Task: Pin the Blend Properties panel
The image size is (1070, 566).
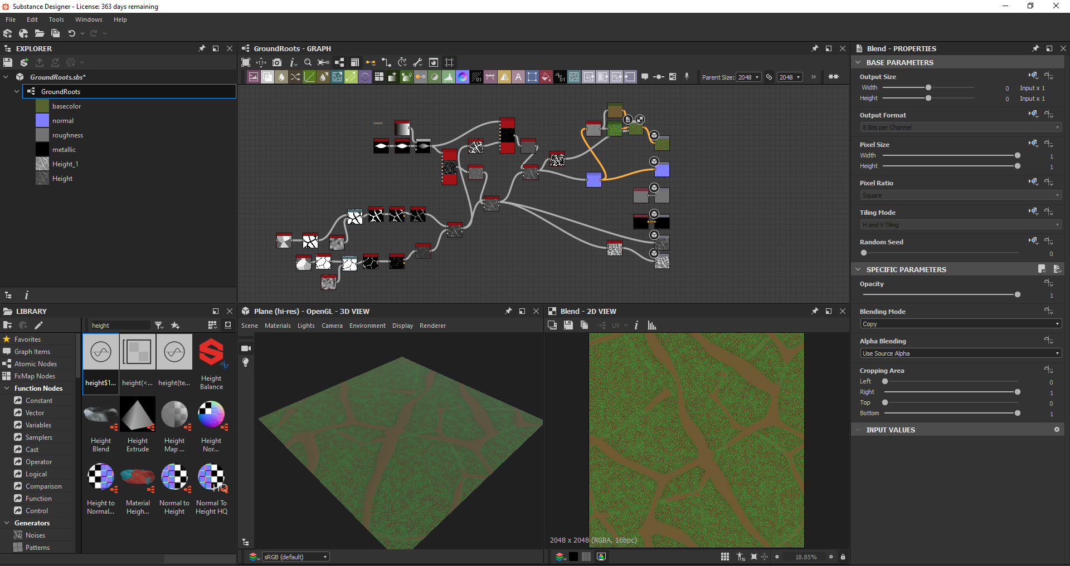Action: point(1035,48)
